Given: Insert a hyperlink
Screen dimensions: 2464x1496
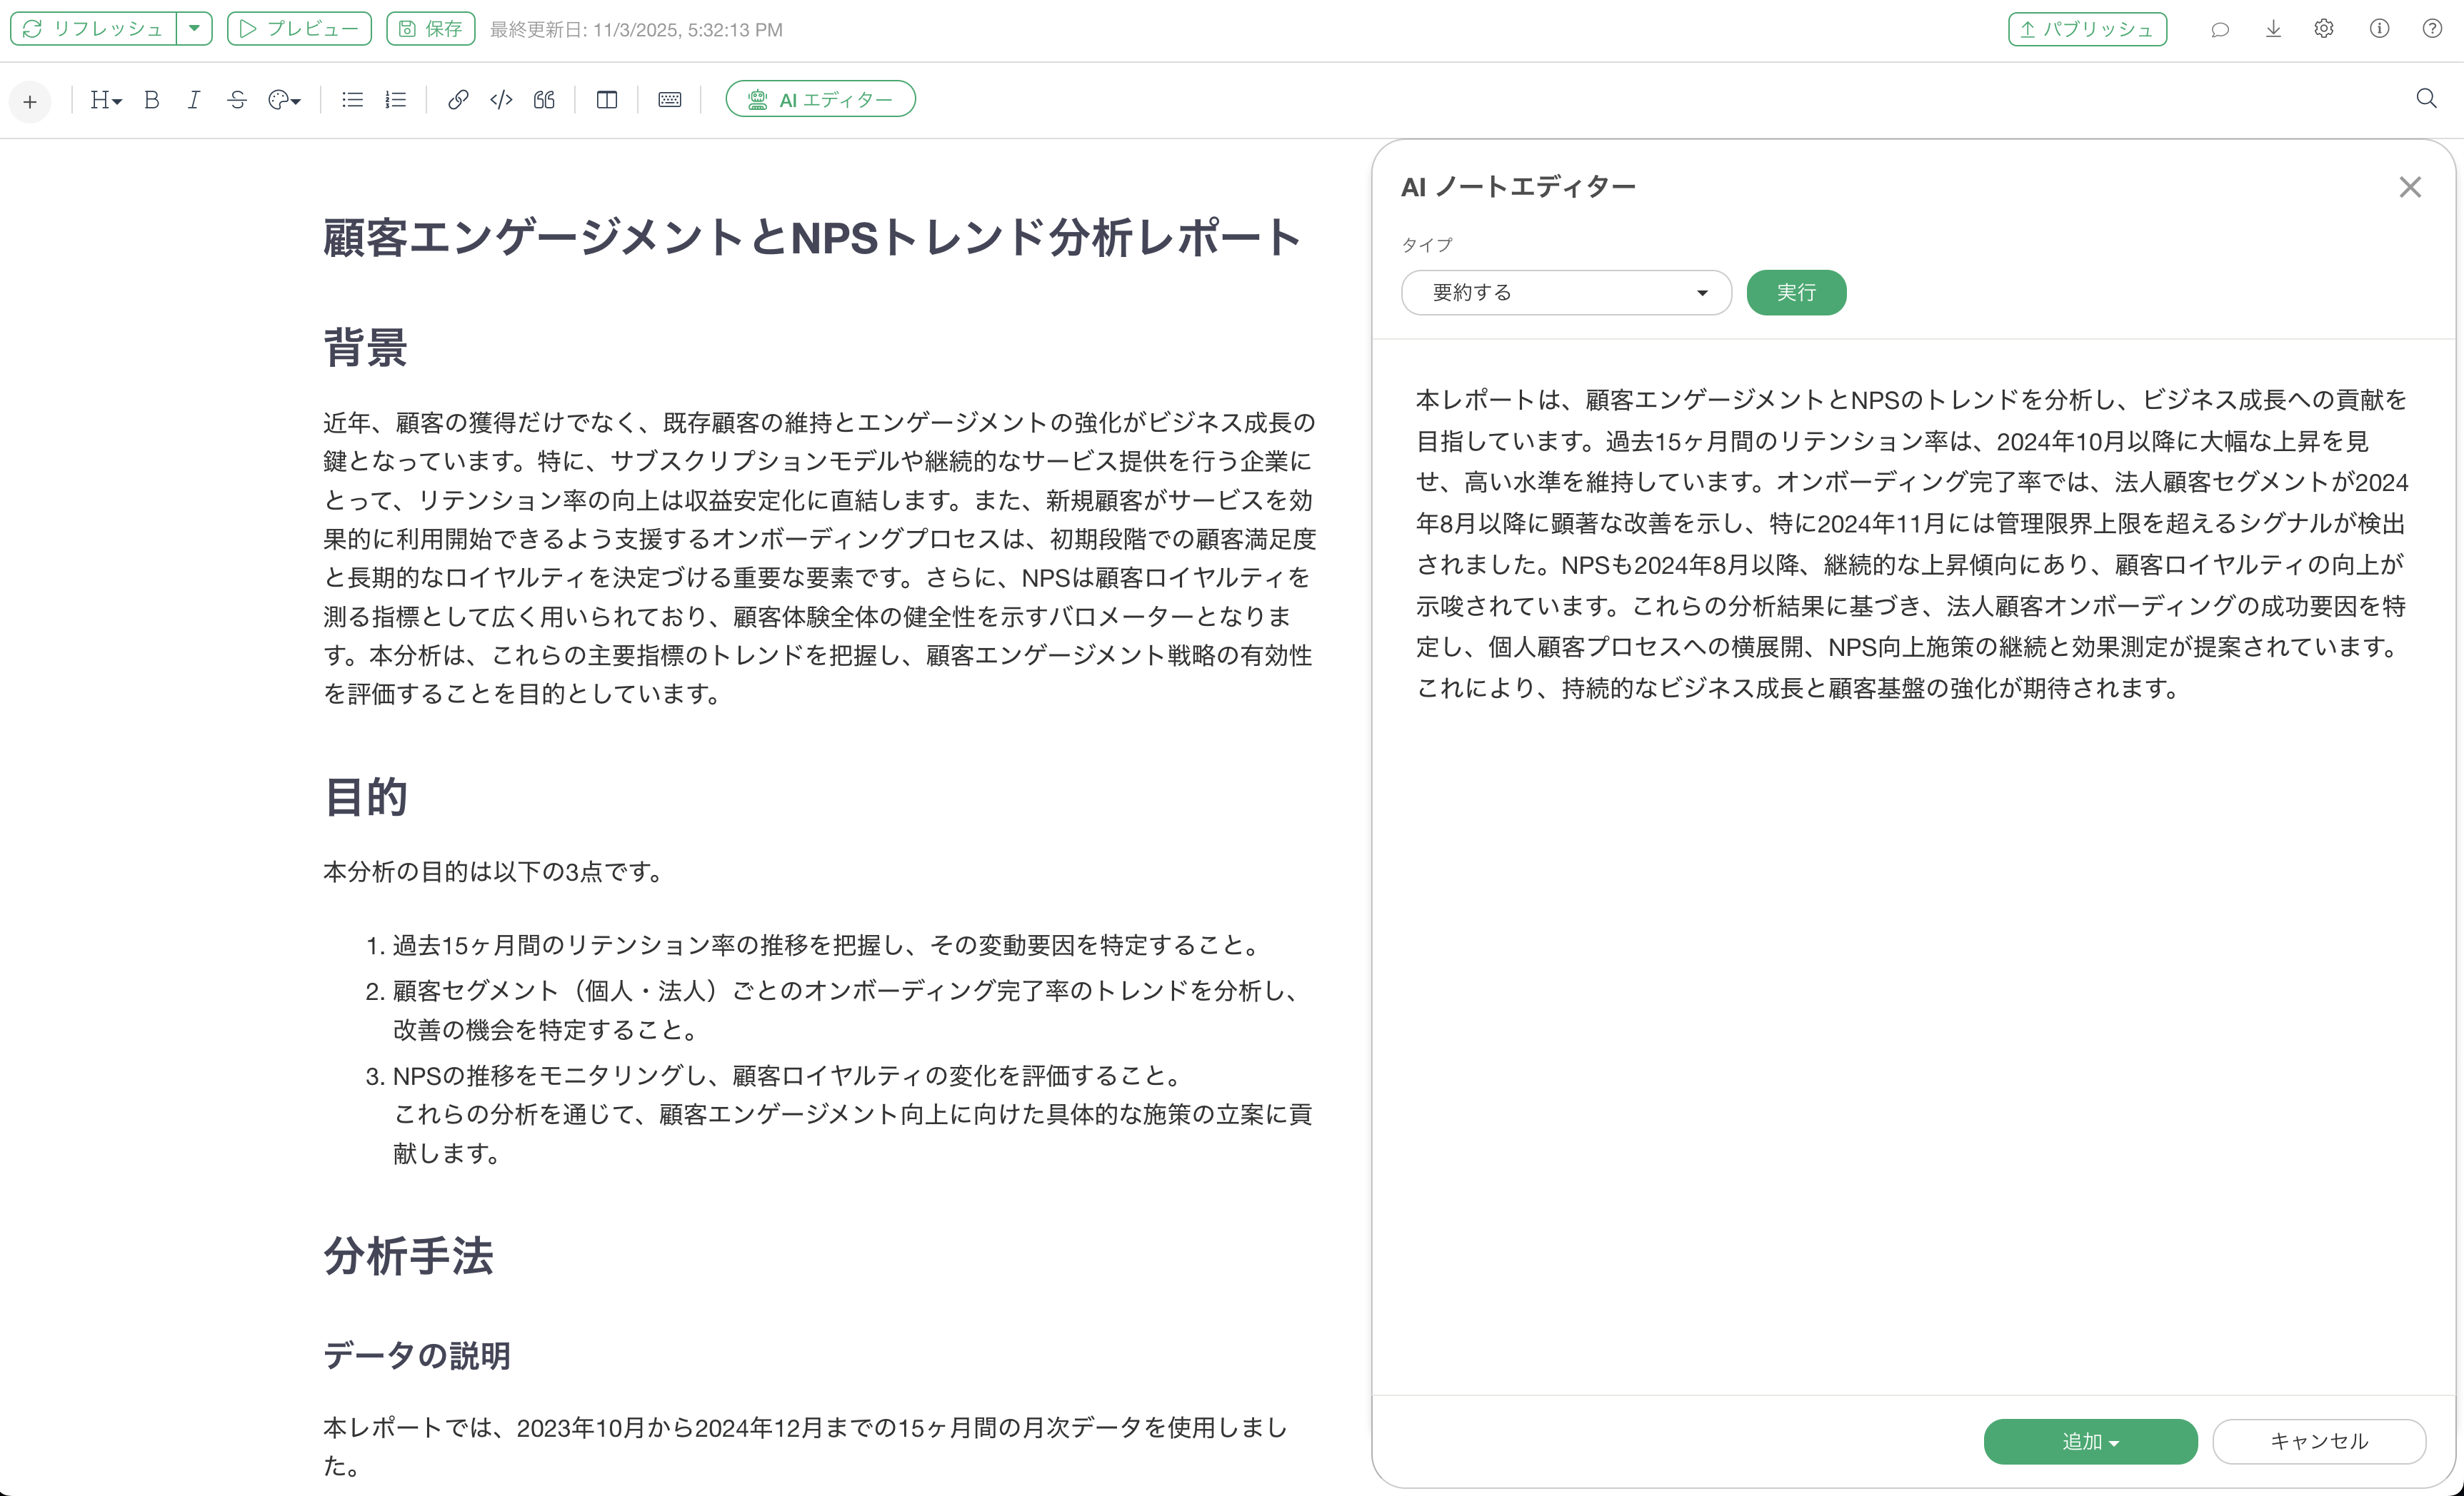Looking at the screenshot, I should click(x=458, y=100).
